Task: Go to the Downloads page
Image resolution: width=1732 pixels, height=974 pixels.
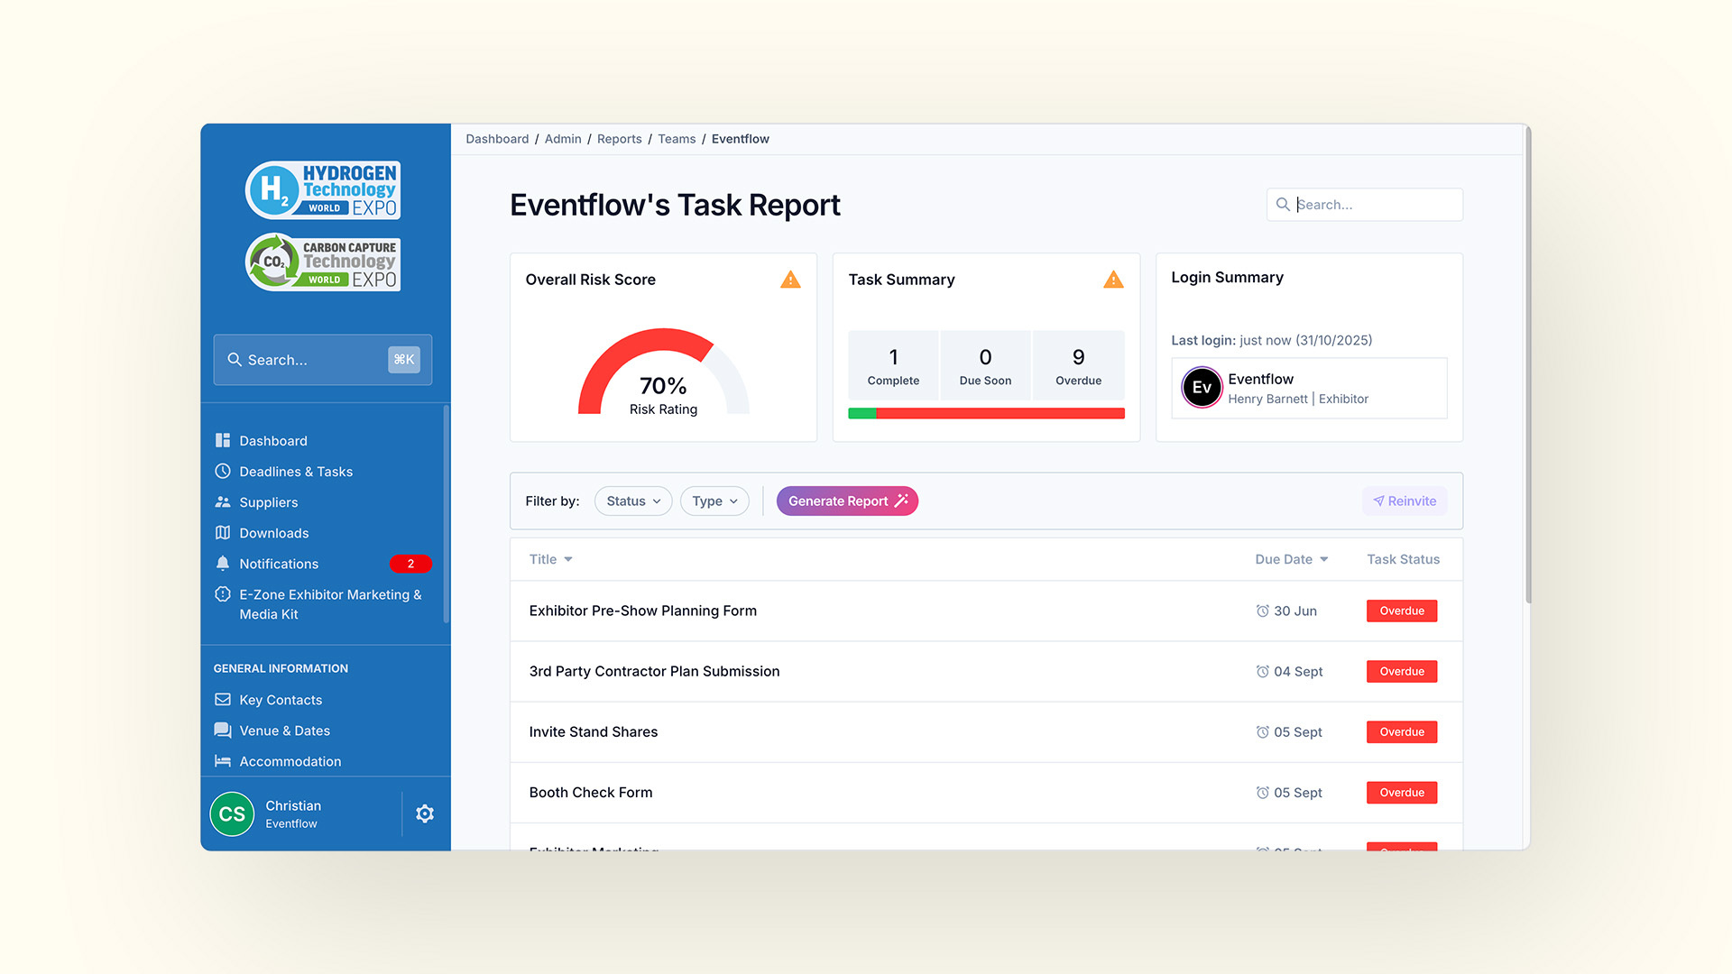Action: tap(273, 532)
